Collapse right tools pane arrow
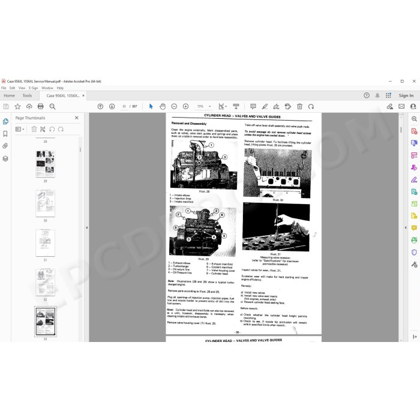This screenshot has height=420, width=420. (406, 227)
